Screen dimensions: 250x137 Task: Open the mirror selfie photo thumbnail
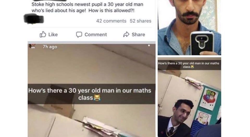[x=189, y=27]
